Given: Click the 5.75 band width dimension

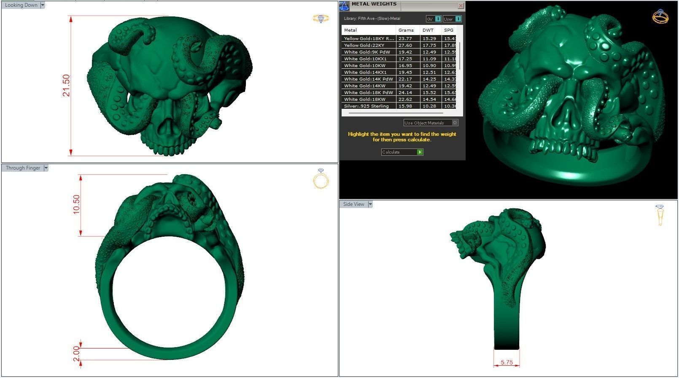Looking at the screenshot, I should [507, 362].
